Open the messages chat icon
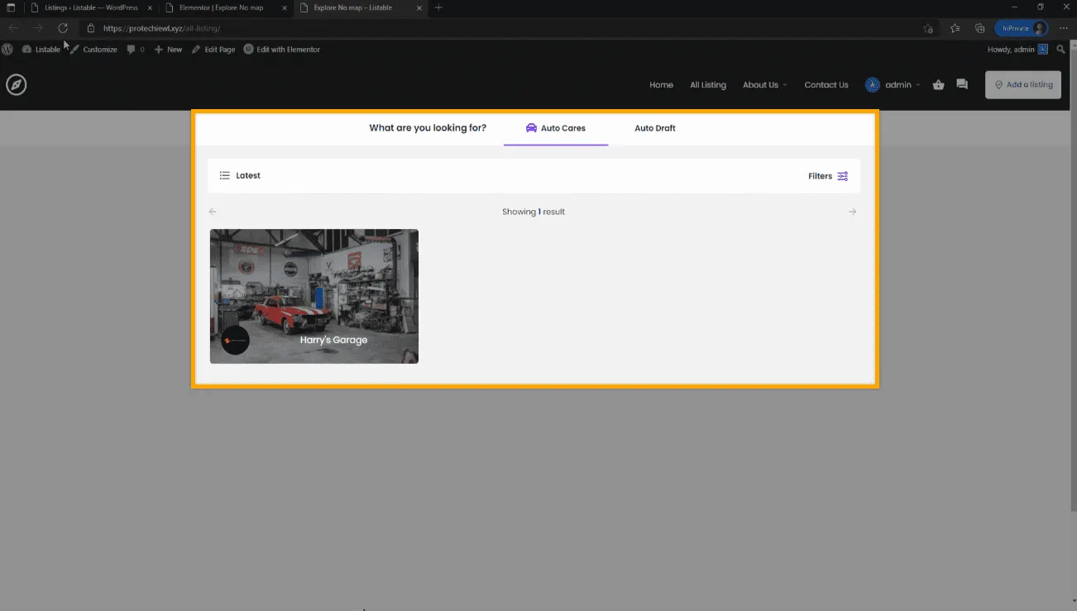 click(961, 84)
